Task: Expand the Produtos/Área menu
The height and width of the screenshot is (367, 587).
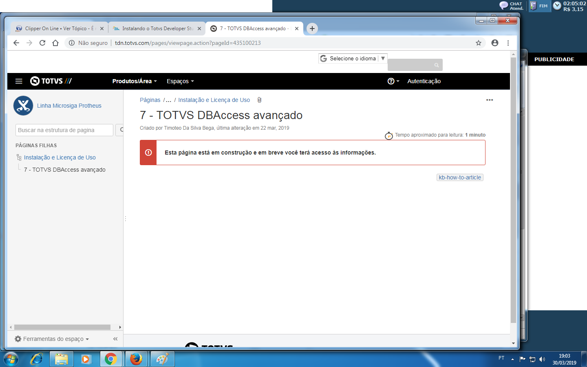Action: point(135,81)
